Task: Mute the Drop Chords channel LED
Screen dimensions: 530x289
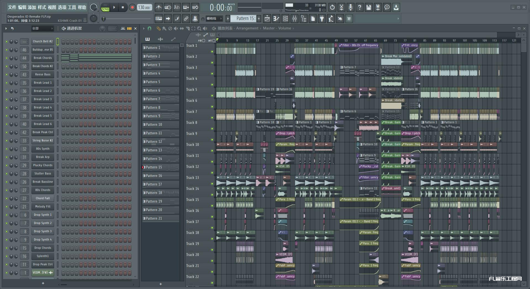Action: pyautogui.click(x=7, y=248)
